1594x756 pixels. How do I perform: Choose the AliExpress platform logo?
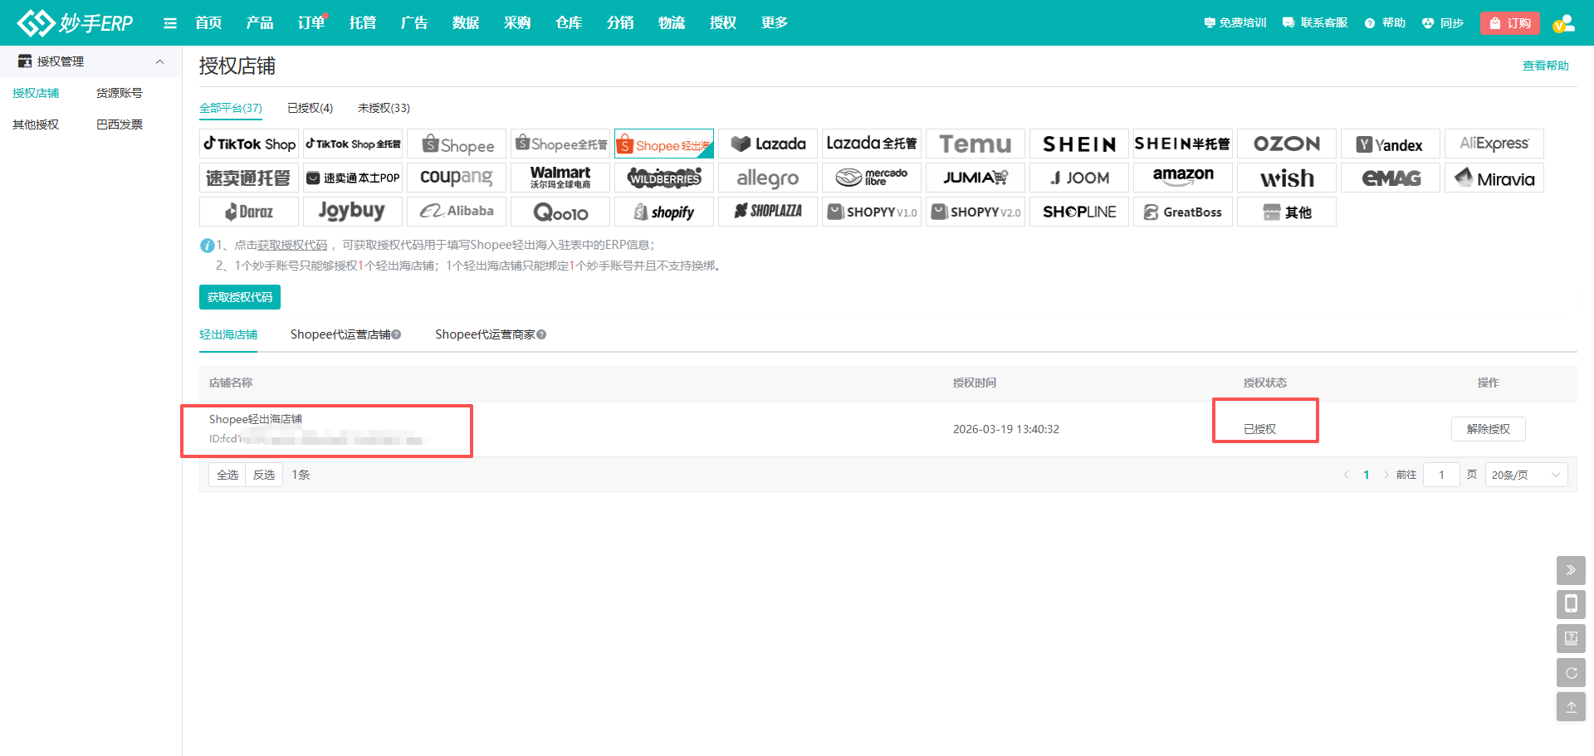[1494, 144]
